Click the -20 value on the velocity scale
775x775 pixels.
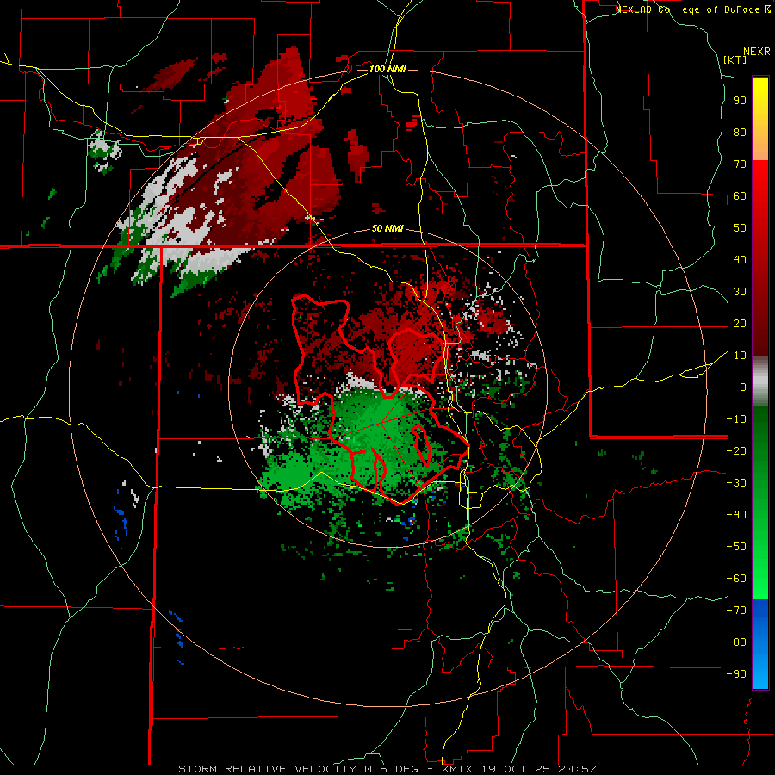pos(736,451)
